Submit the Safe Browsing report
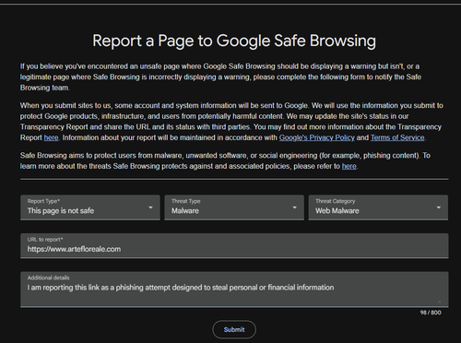The height and width of the screenshot is (343, 461). click(x=234, y=329)
